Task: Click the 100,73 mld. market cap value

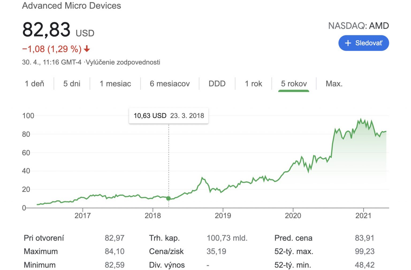Action: [x=227, y=238]
